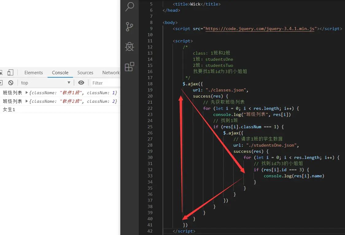This screenshot has height=235, width=345.
Task: Click the body tag on line 8
Action: point(170,23)
